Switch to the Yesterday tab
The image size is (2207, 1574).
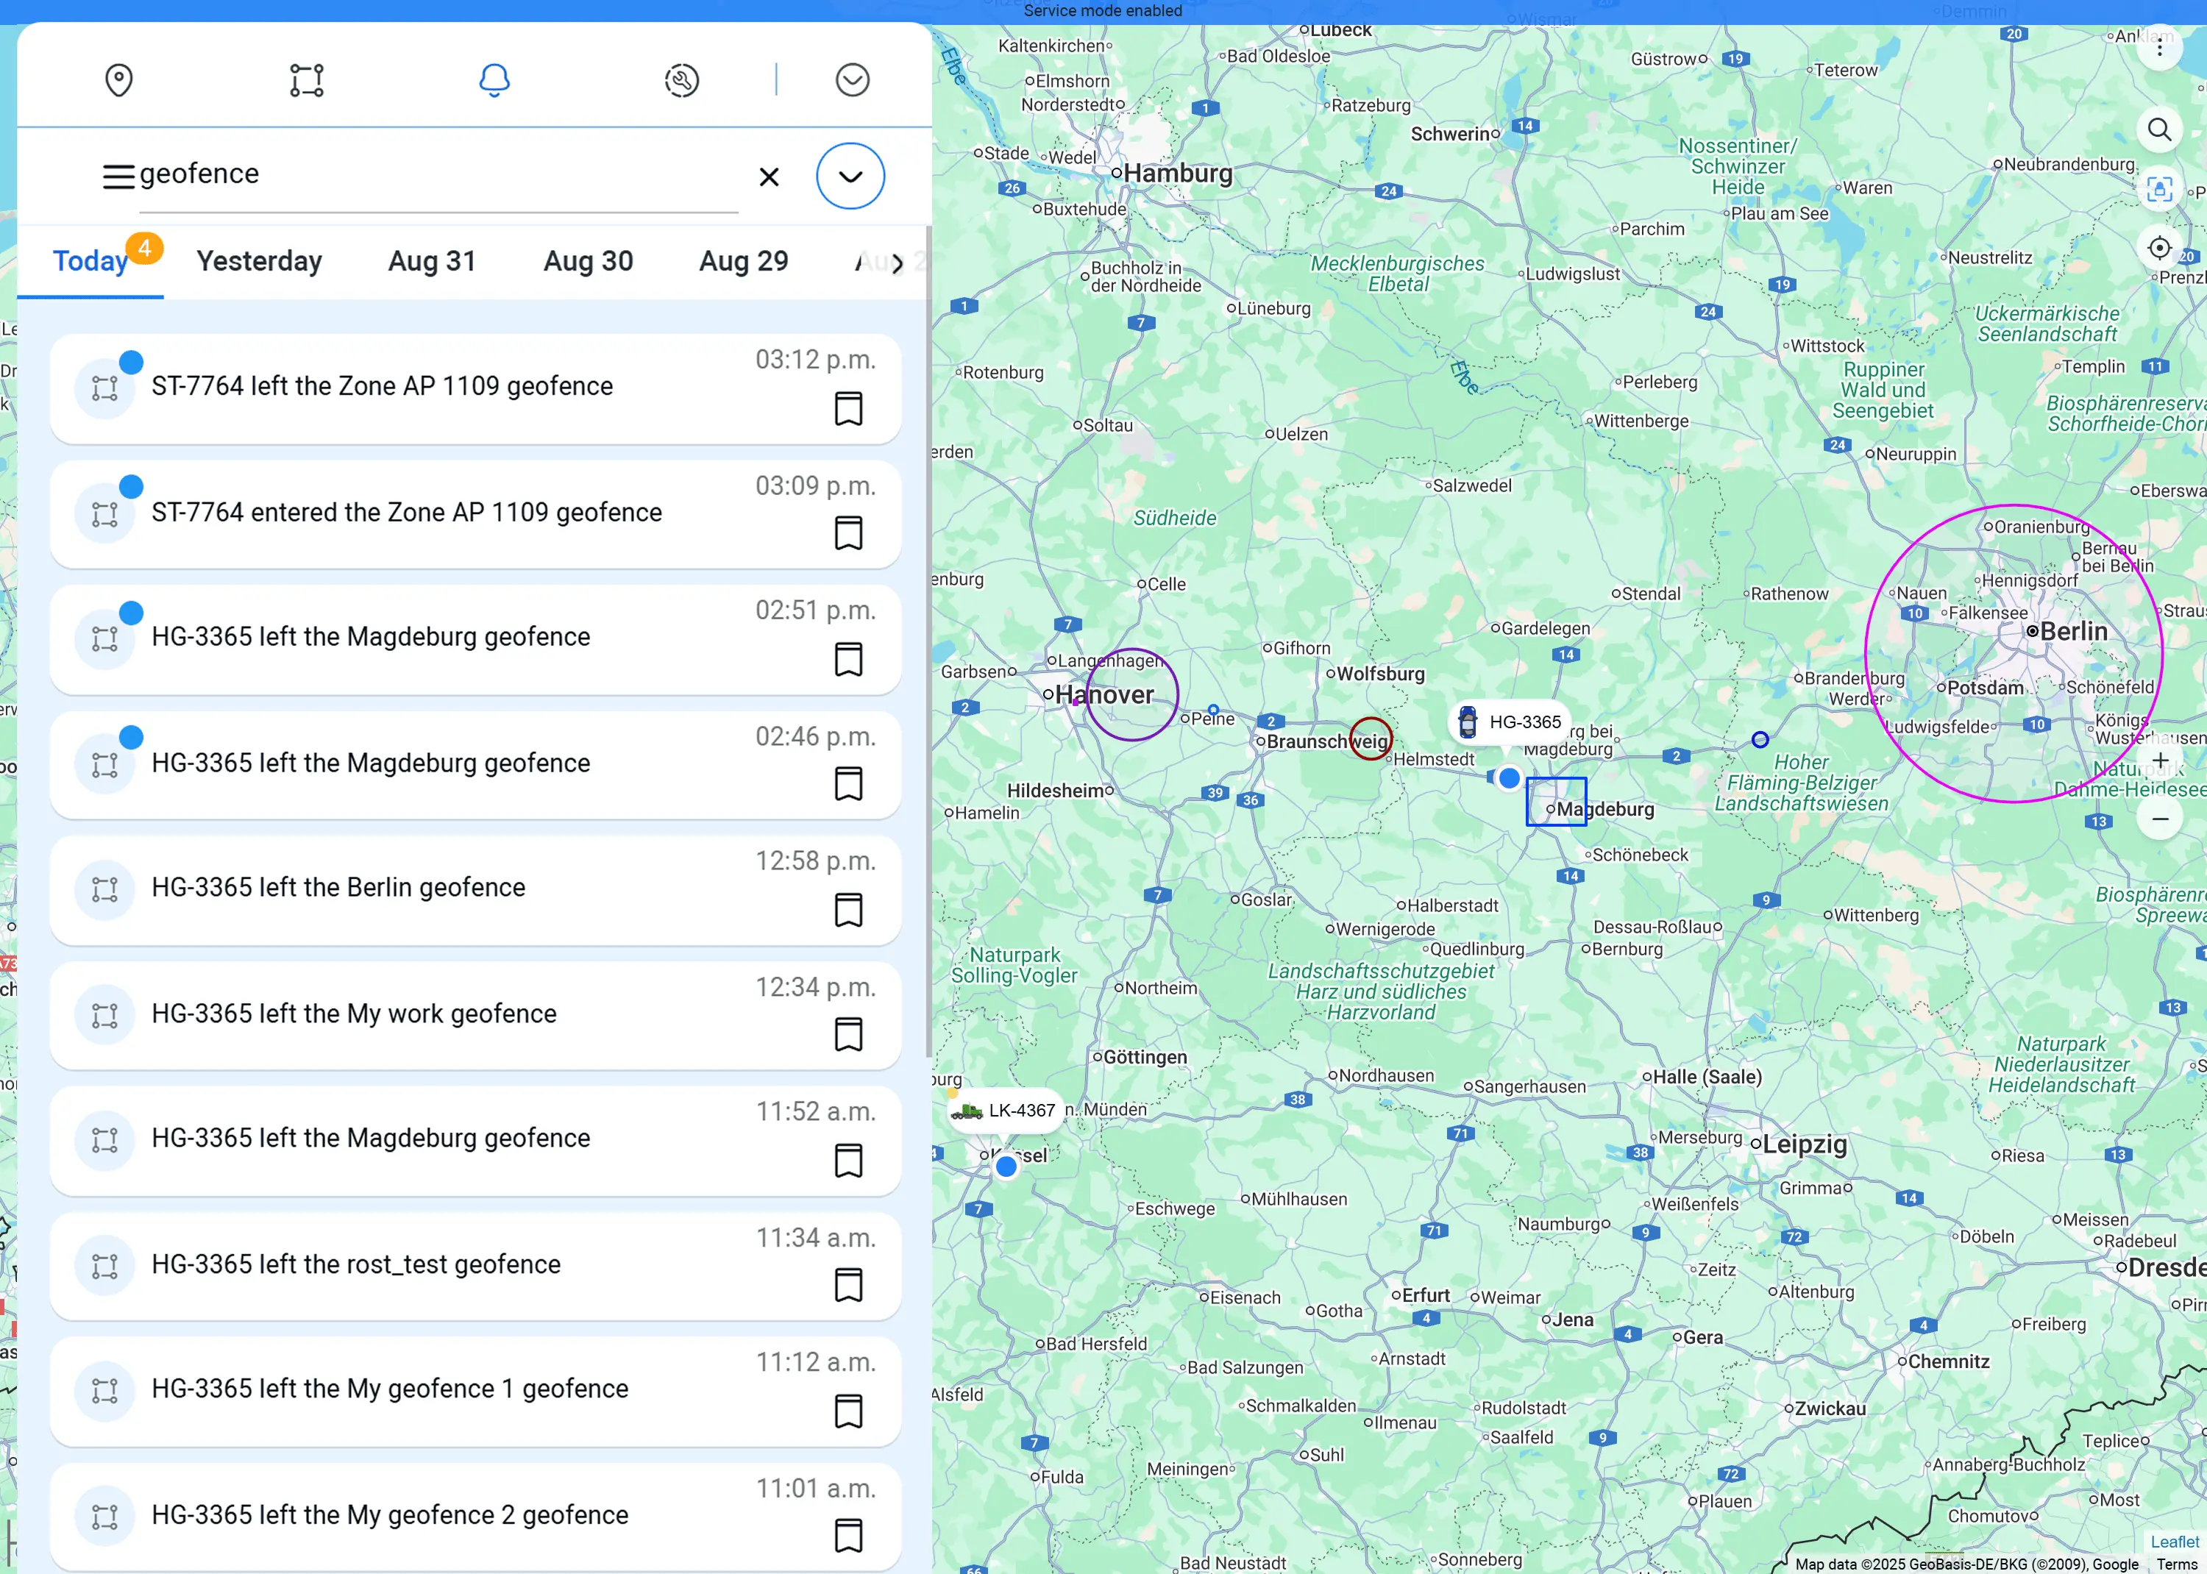pos(259,262)
